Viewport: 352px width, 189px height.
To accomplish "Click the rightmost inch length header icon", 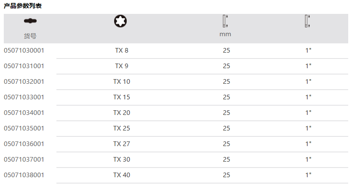I will tap(308, 21).
